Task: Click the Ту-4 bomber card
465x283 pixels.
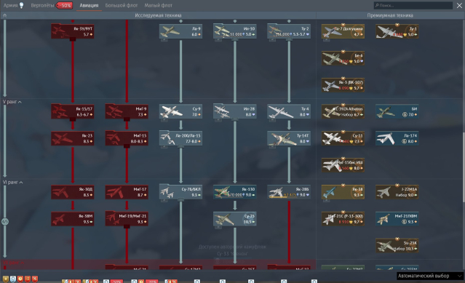Action: [x=289, y=112]
